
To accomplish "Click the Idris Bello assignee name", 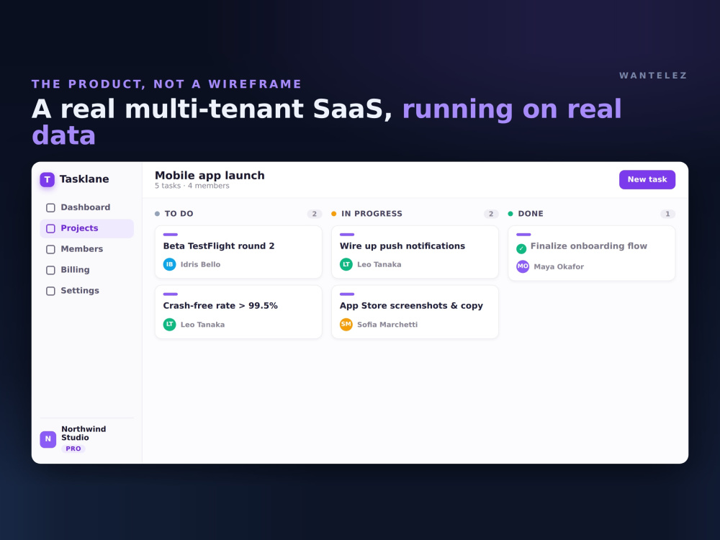I will pyautogui.click(x=200, y=264).
